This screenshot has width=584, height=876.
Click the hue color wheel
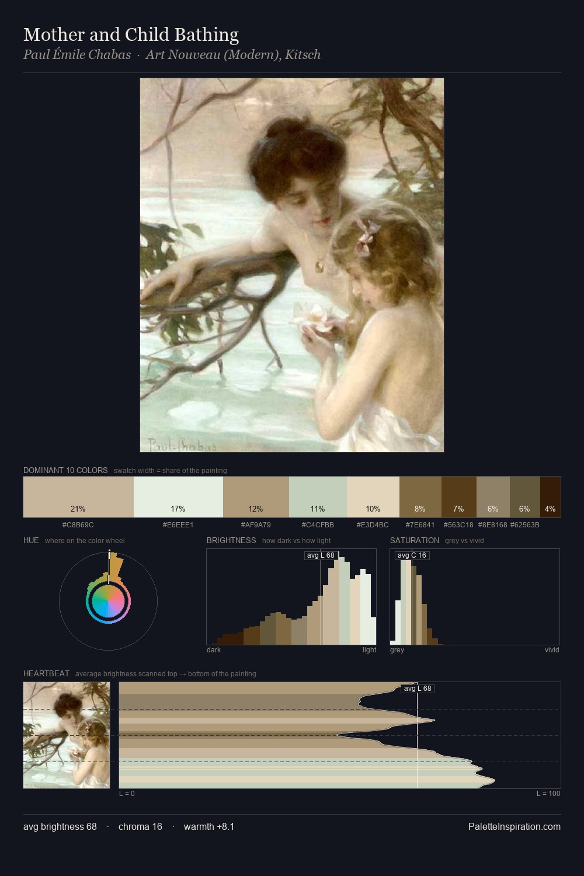pyautogui.click(x=108, y=601)
